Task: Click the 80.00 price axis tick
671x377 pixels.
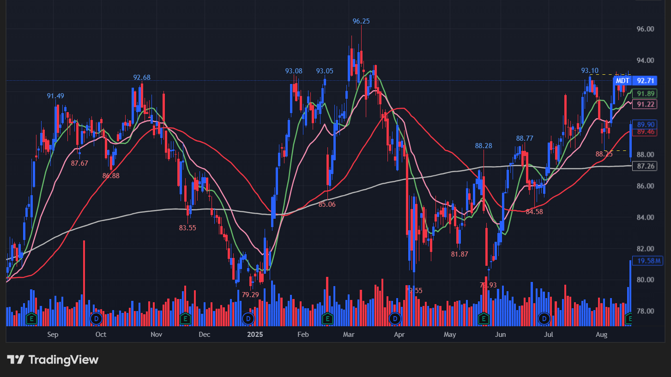Action: (x=646, y=280)
